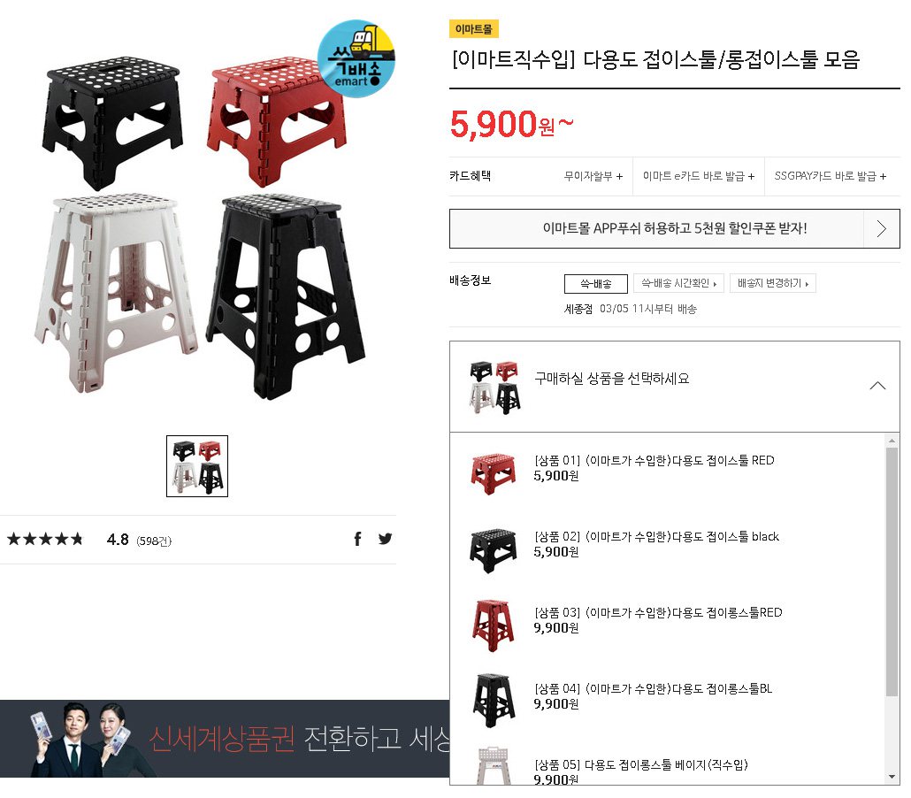Screen dimensions: 911x798
Task: Click the 이마트몰 yellow label badge
Action: click(473, 29)
